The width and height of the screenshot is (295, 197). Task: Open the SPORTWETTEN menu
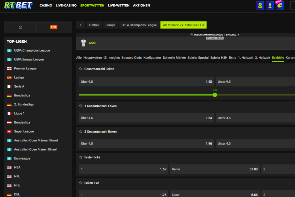pos(92,5)
